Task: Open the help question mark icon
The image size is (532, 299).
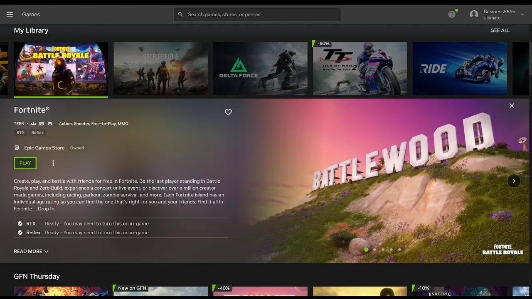Action: point(452,15)
